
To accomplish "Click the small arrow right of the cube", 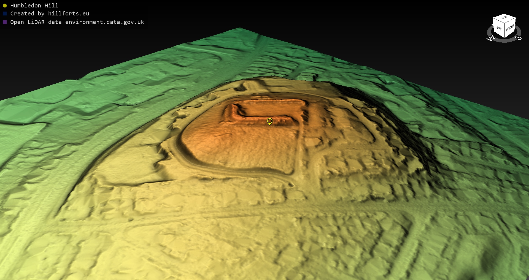I will tap(516, 25).
